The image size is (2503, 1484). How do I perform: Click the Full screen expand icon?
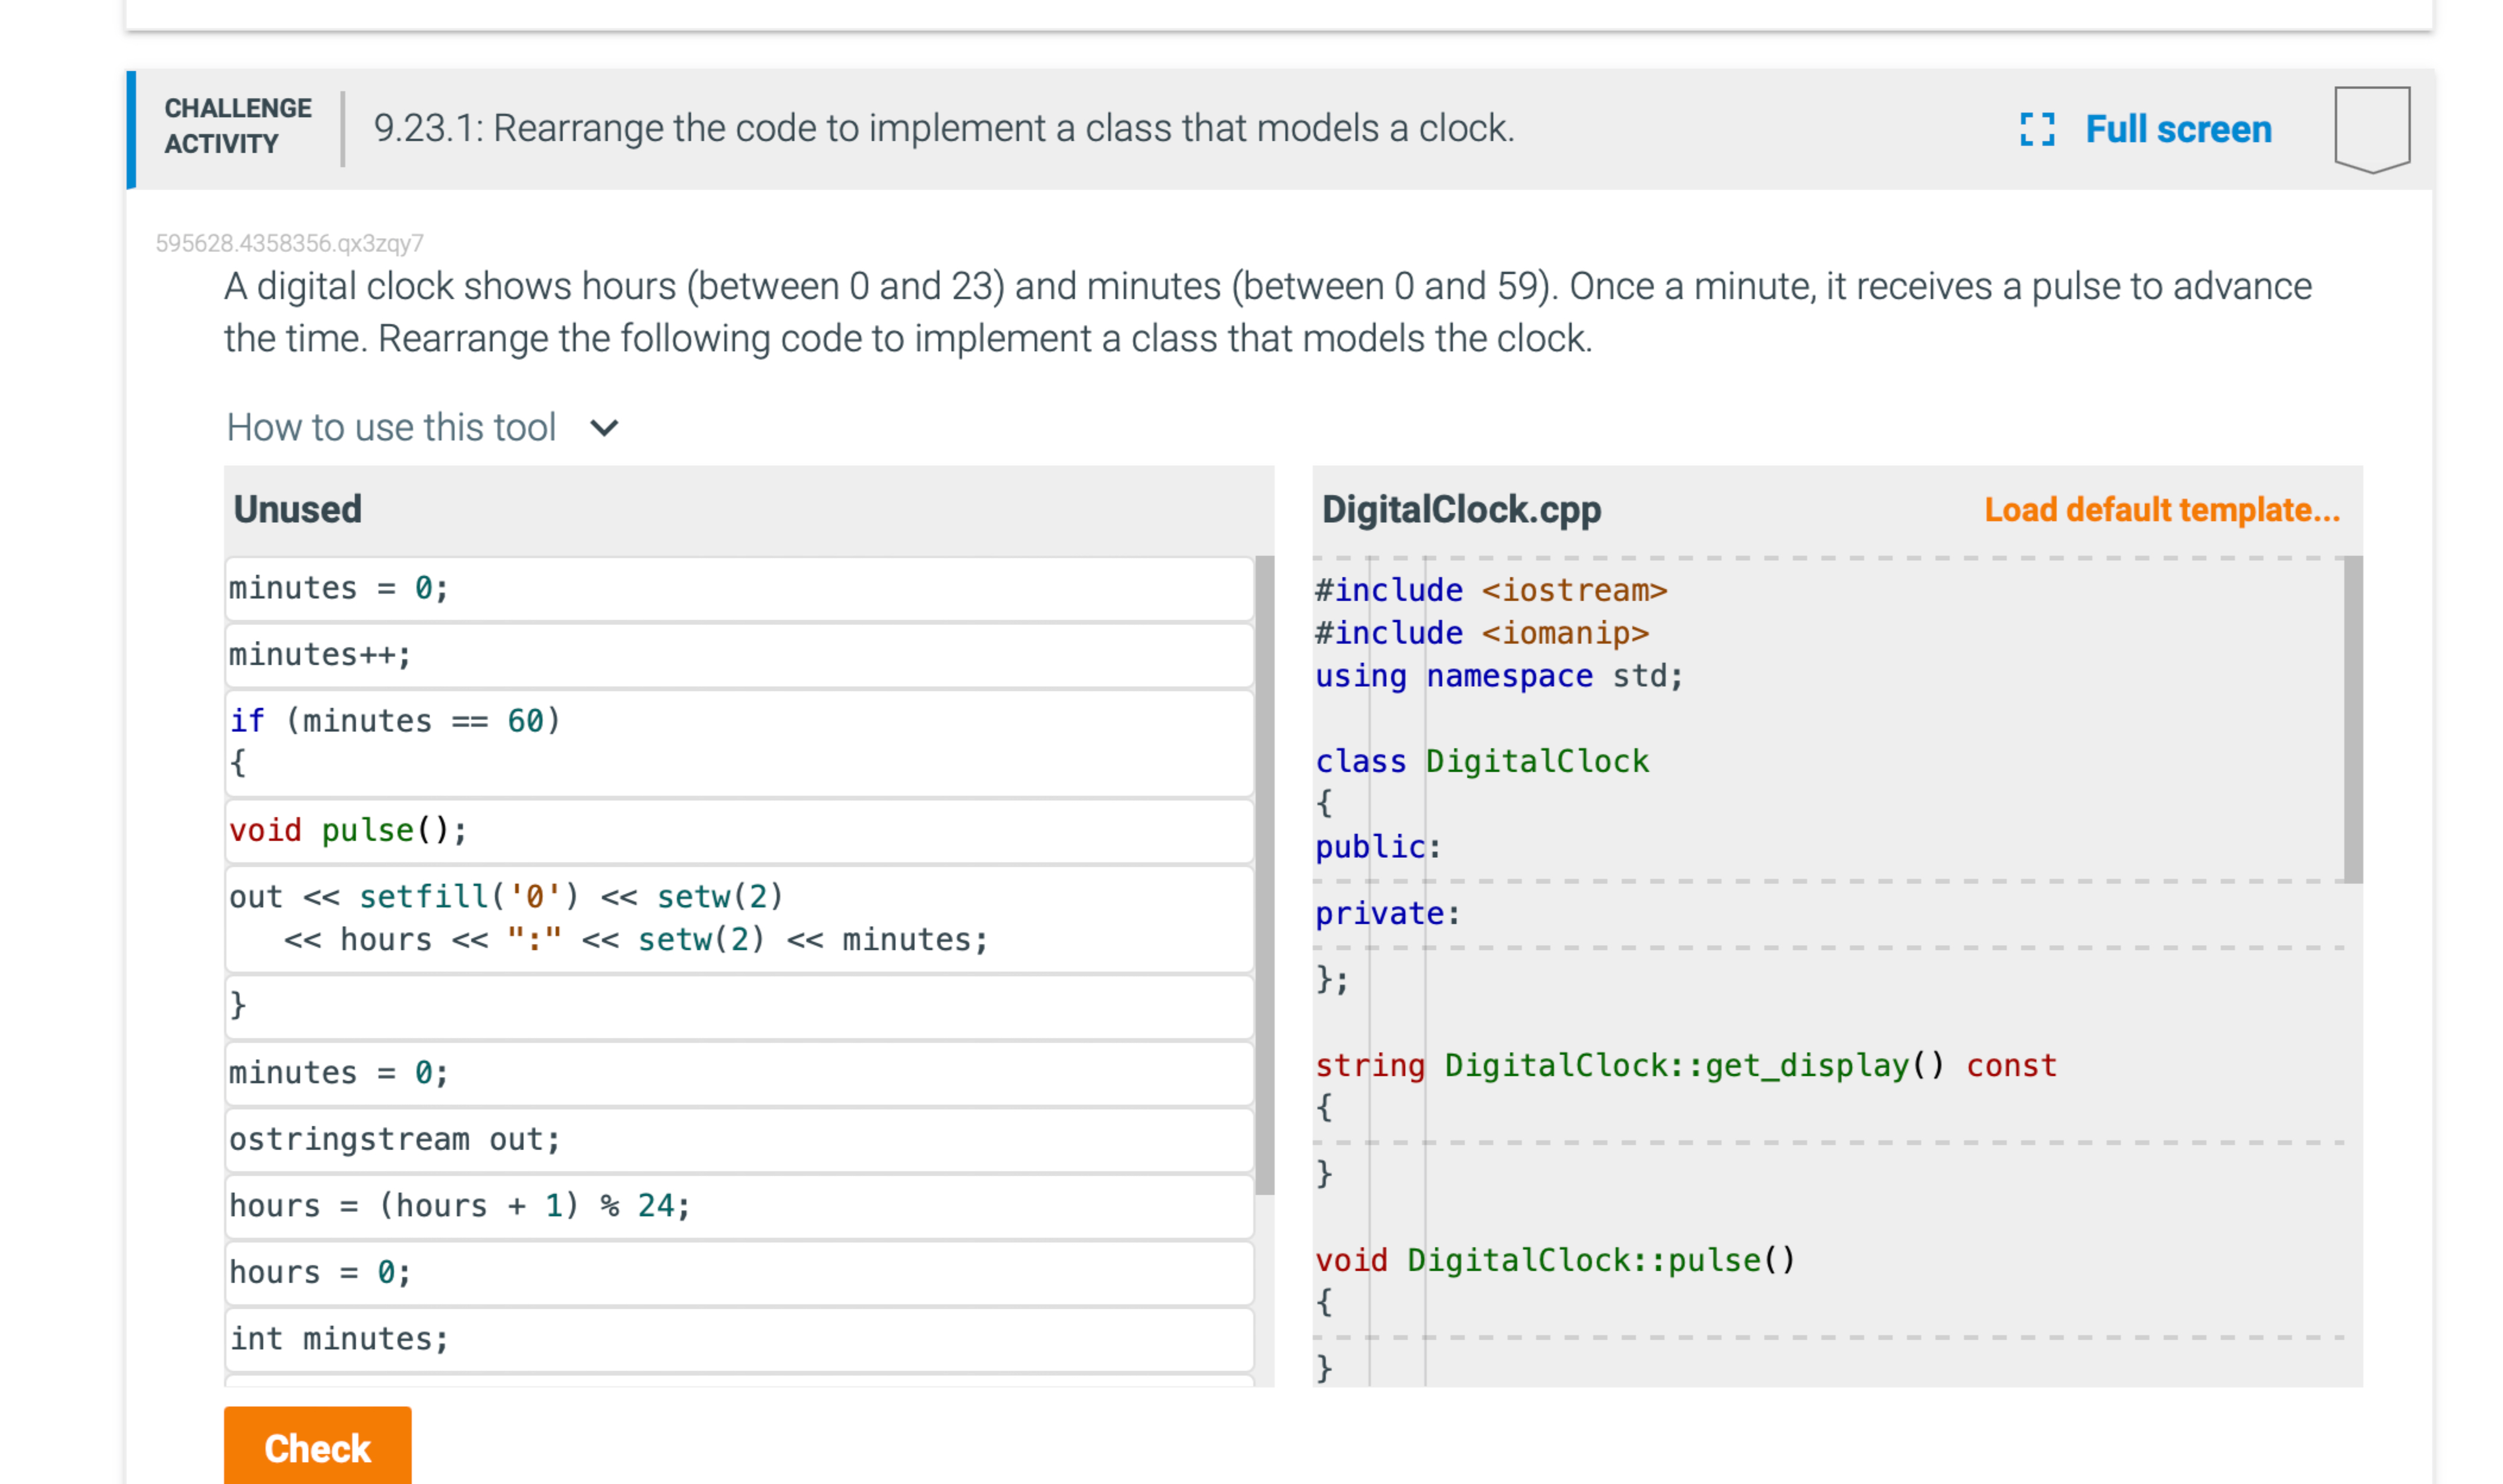click(2037, 129)
